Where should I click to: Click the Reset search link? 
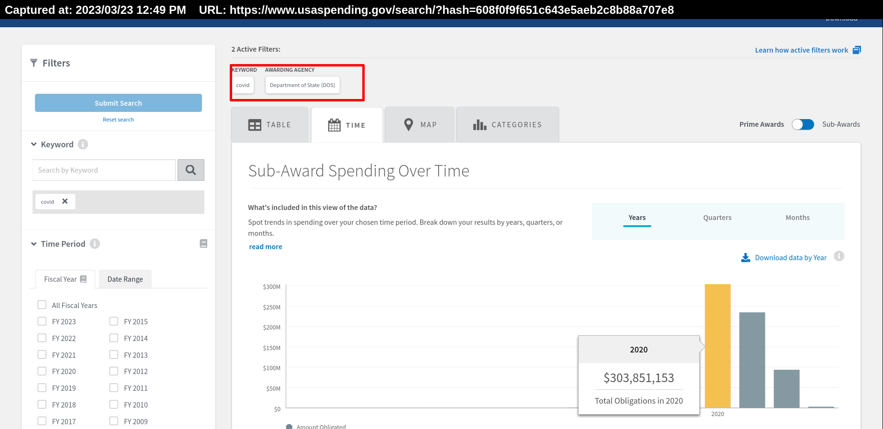(118, 120)
